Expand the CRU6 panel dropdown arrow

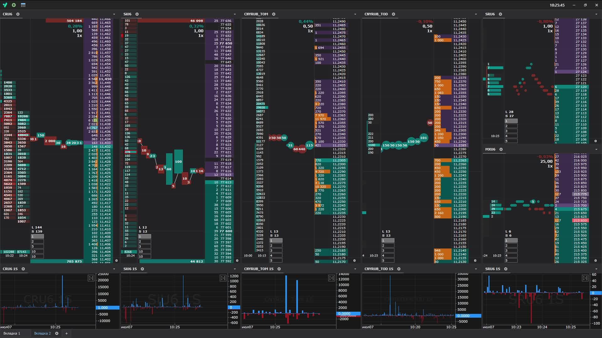[114, 14]
